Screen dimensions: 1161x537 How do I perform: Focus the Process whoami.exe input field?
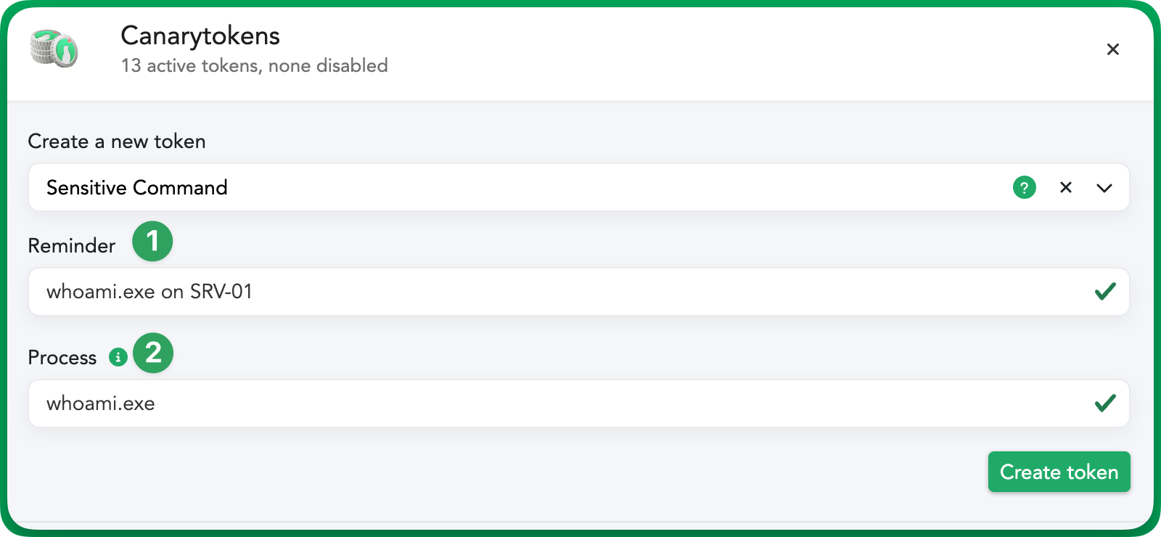(x=578, y=403)
